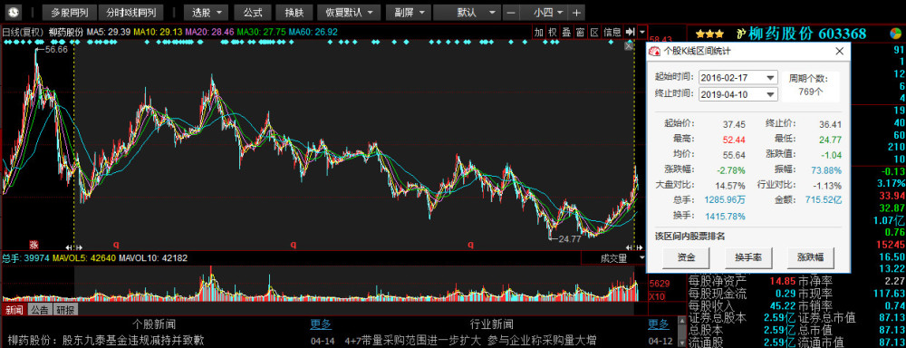Viewport: 906px width, 348px height.
Task: Click the colorful pie icon beside 603368
Action: (x=895, y=34)
